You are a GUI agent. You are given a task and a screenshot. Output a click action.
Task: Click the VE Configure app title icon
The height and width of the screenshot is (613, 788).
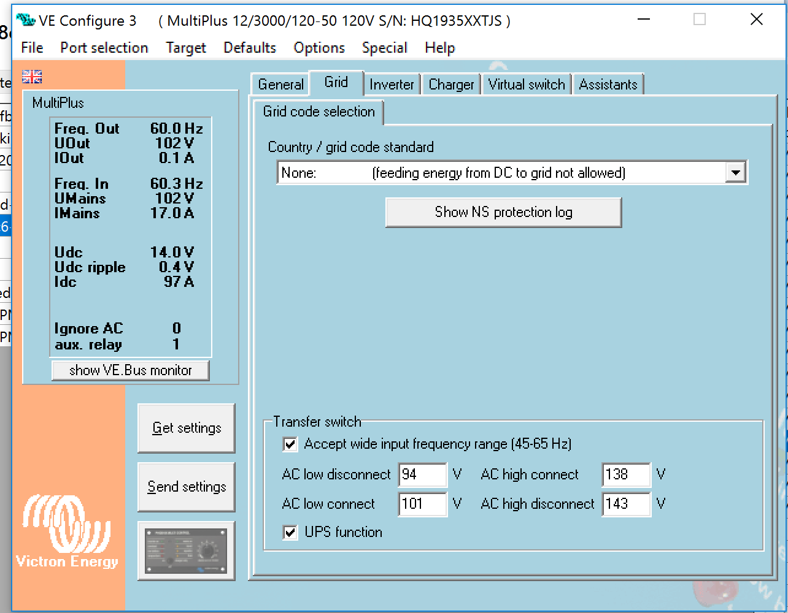[x=26, y=20]
